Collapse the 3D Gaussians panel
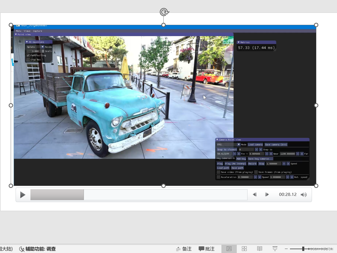Screen dimensions: 337x253 tap(27, 42)
